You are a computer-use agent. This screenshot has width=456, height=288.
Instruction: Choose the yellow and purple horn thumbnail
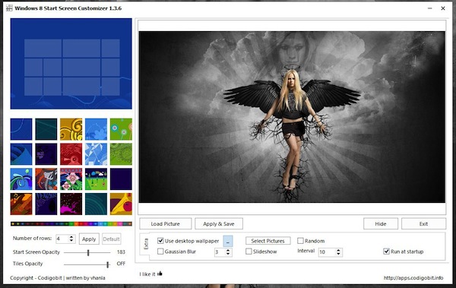pyautogui.click(x=121, y=204)
